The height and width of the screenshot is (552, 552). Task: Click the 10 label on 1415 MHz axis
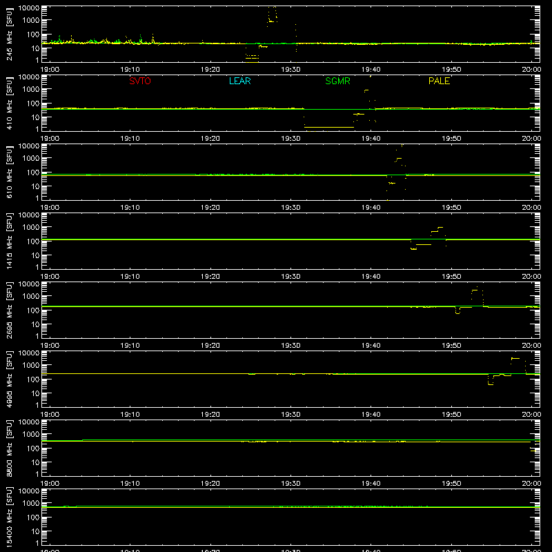[35, 255]
